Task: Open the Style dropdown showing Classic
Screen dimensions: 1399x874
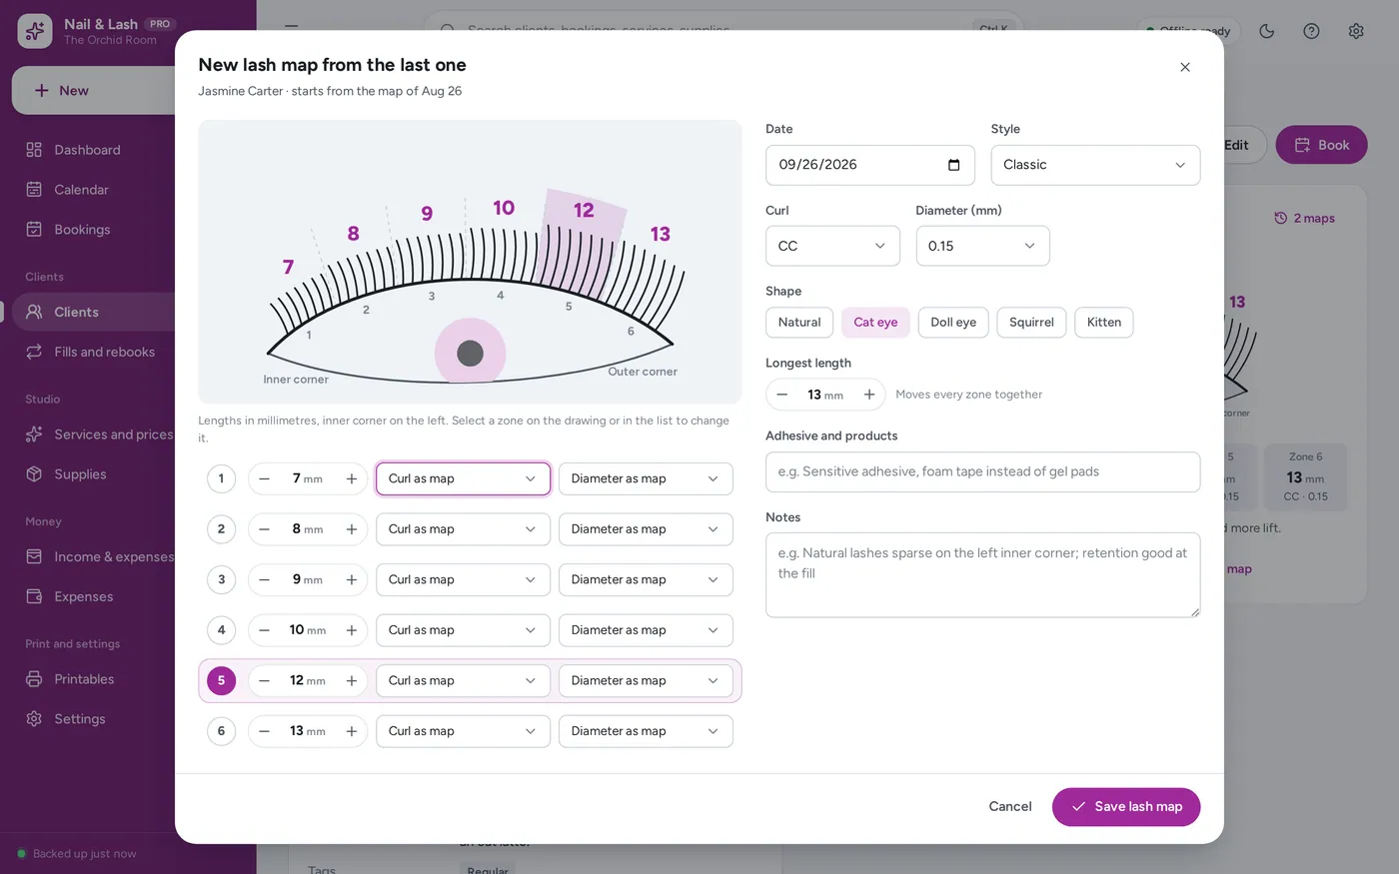Action: click(1095, 165)
